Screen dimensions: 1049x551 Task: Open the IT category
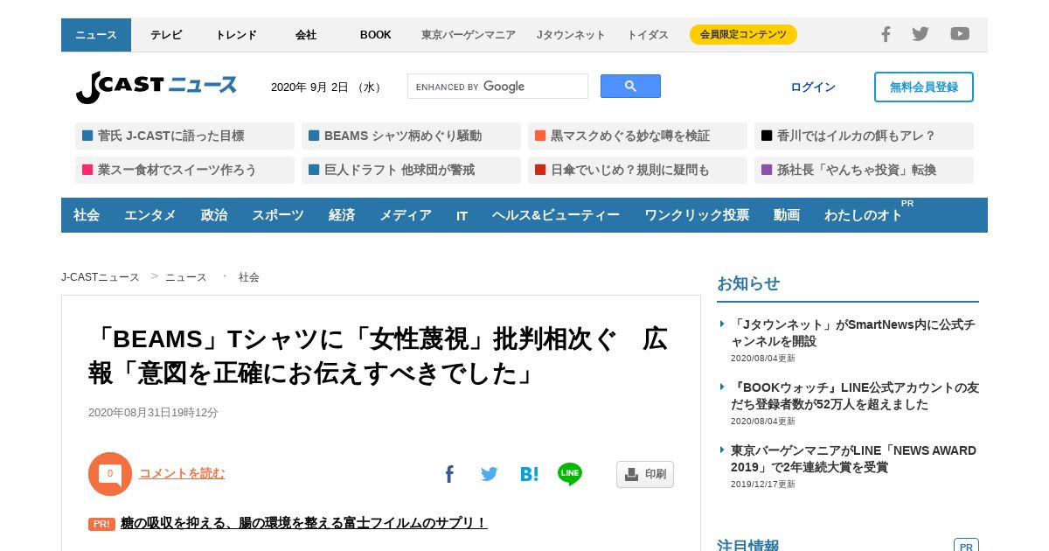[x=462, y=215]
